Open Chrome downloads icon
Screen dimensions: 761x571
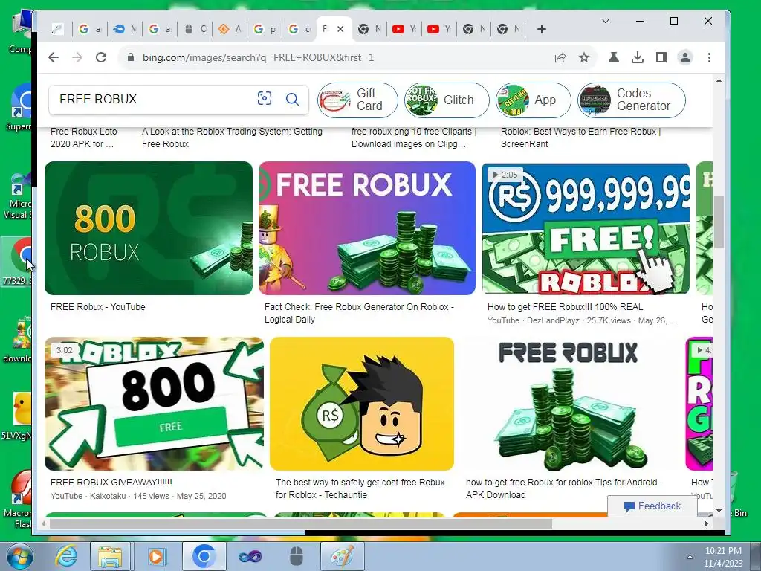(637, 57)
